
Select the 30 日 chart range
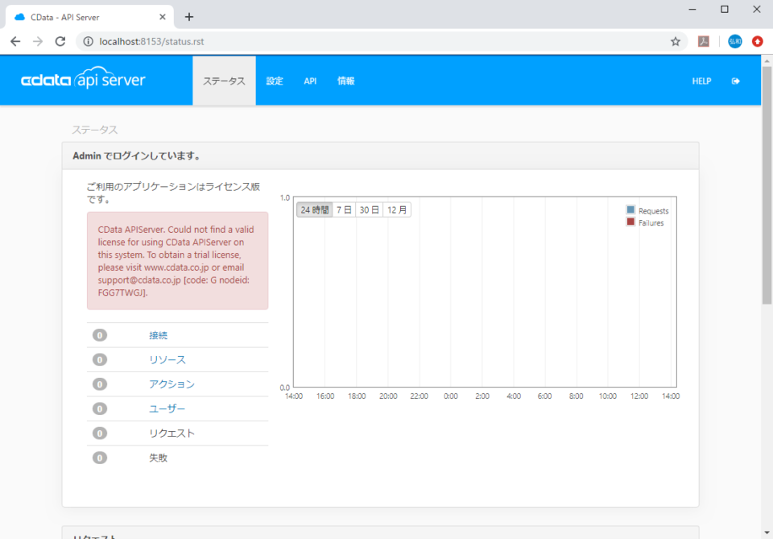[x=370, y=209]
